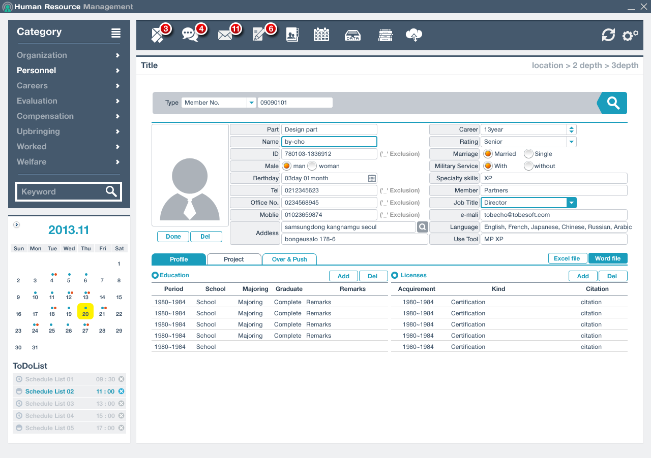
Task: Open the settings gear icon
Action: 630,35
